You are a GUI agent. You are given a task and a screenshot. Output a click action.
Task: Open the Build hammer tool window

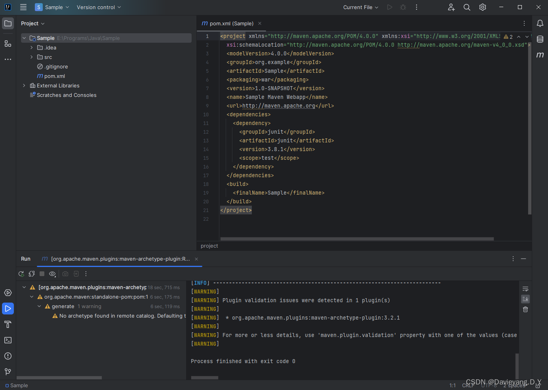tap(8, 324)
